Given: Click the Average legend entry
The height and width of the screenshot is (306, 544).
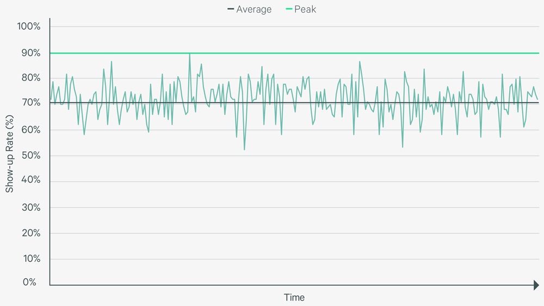Looking at the screenshot, I should point(250,9).
